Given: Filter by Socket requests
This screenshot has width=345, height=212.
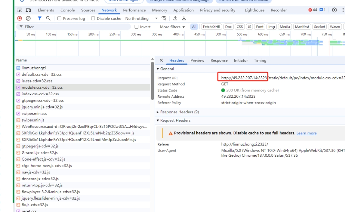Looking at the screenshot, I should click(x=319, y=27).
